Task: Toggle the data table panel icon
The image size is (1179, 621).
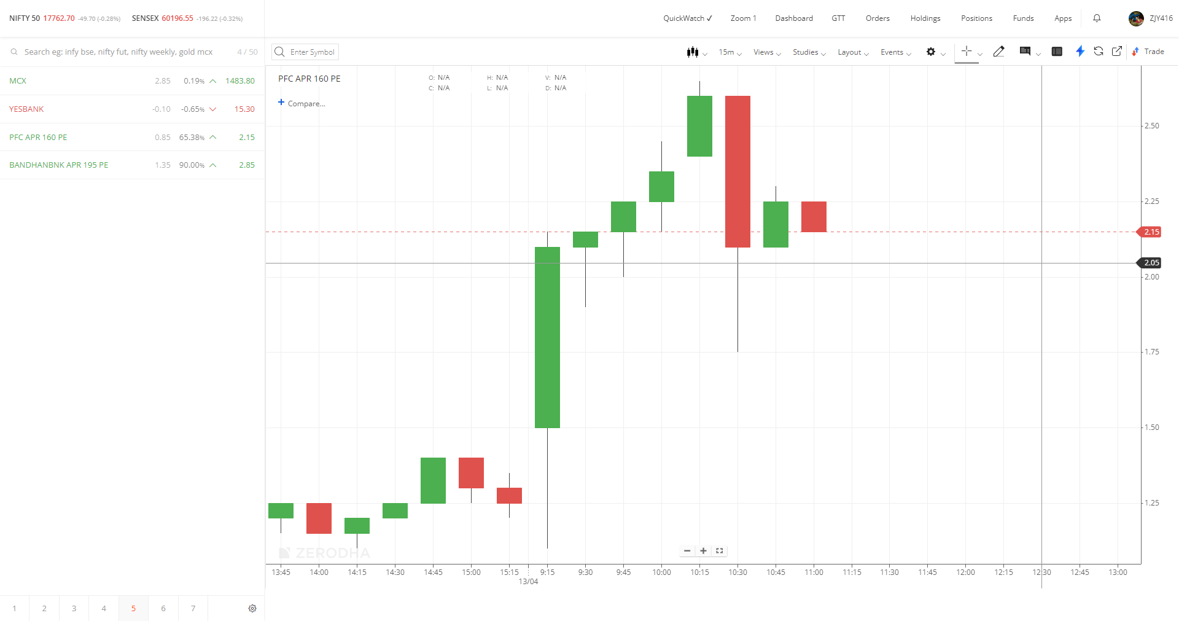Action: click(1057, 52)
